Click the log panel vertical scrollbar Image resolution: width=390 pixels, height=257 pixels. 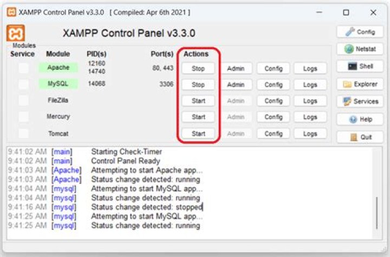[x=377, y=213]
